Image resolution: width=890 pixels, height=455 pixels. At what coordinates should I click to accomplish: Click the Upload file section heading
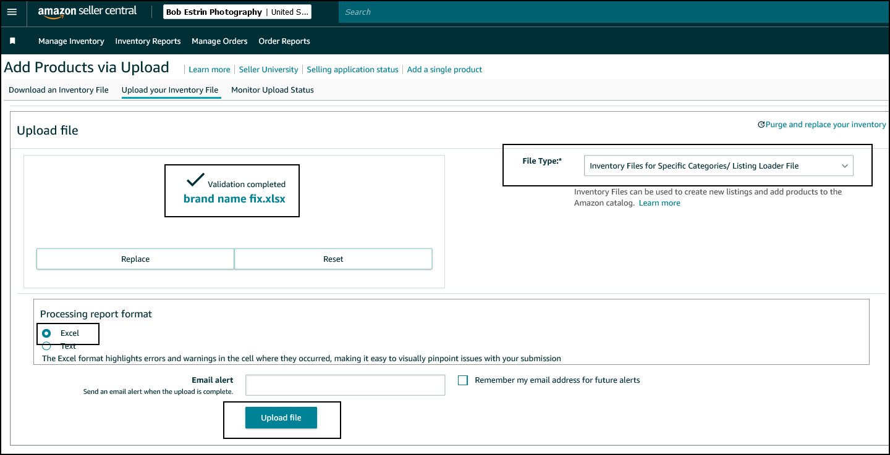(48, 131)
